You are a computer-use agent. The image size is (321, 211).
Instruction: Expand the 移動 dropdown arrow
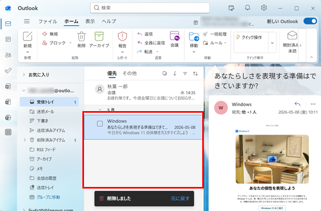[194, 52]
